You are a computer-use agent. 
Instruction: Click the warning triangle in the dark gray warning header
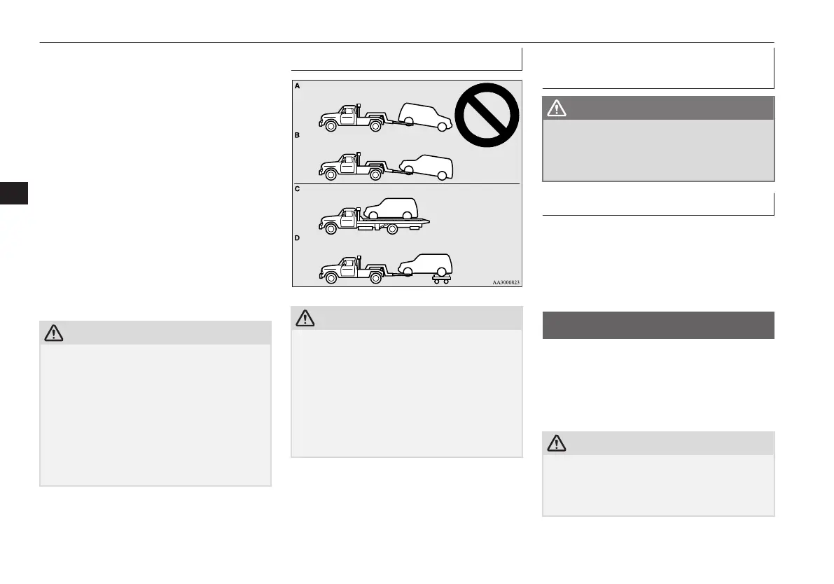(x=557, y=108)
